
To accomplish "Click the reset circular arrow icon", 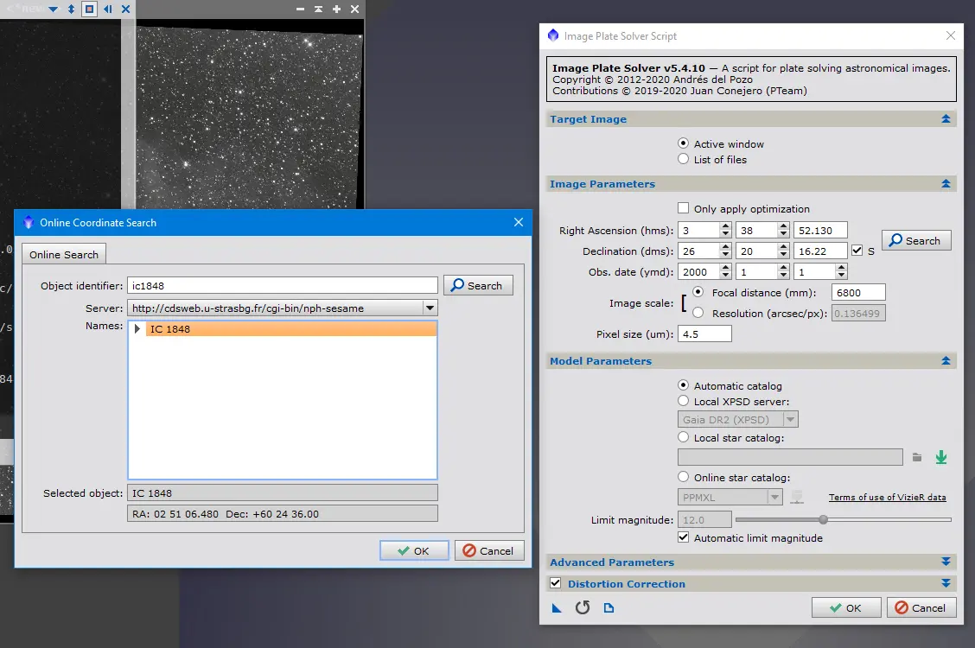I will [x=583, y=607].
